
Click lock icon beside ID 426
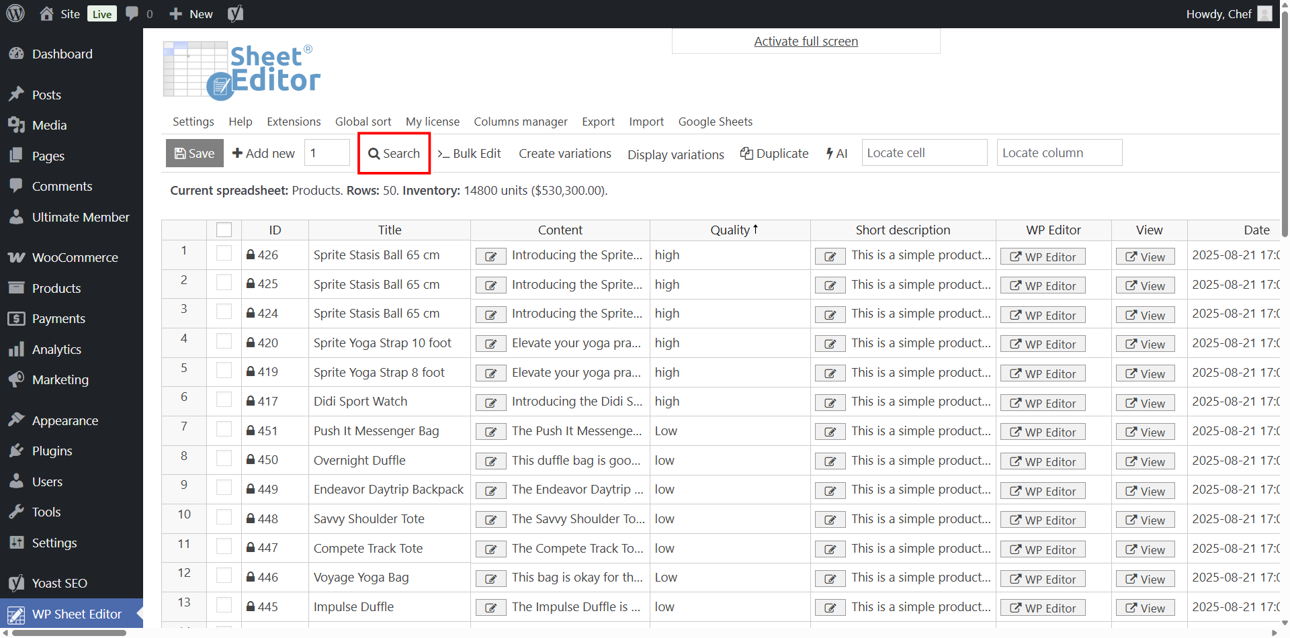point(251,255)
